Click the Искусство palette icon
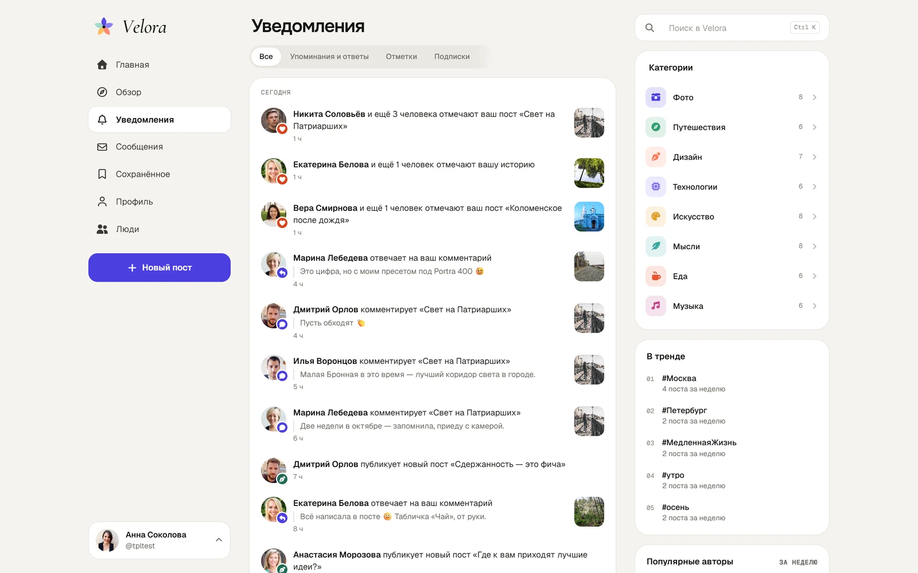The image size is (918, 573). click(x=656, y=217)
